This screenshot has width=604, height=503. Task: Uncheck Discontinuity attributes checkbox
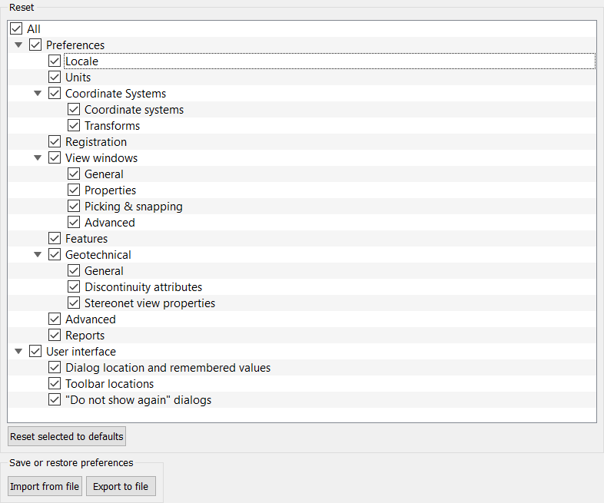(x=74, y=287)
